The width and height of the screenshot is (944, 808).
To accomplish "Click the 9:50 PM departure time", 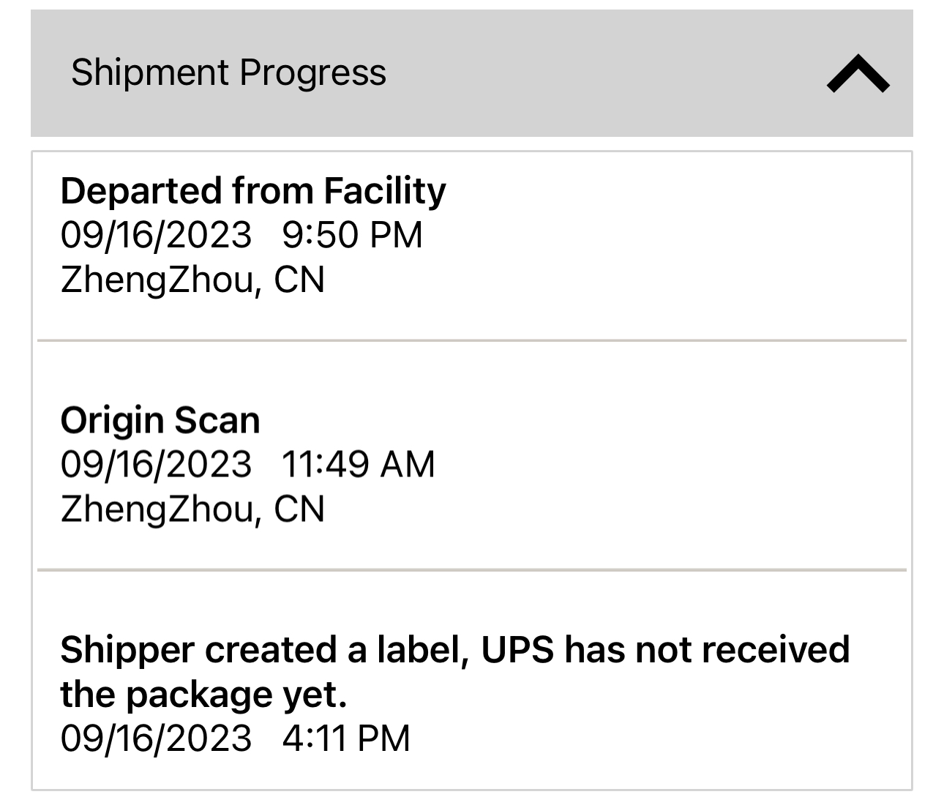I will (x=352, y=235).
